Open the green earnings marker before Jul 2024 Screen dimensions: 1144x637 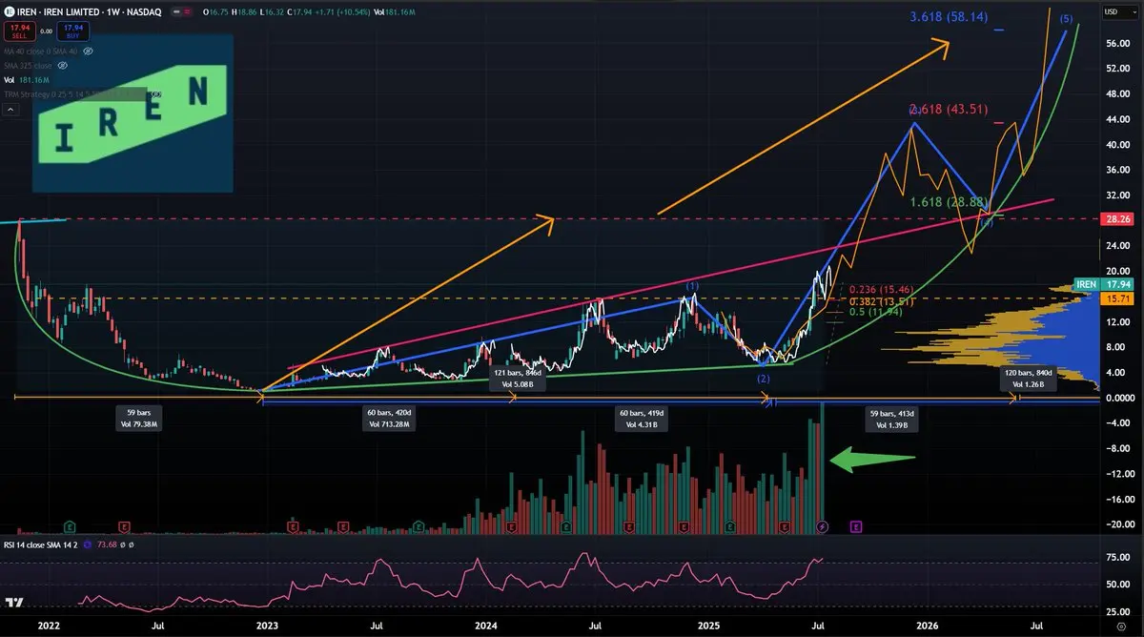point(568,525)
